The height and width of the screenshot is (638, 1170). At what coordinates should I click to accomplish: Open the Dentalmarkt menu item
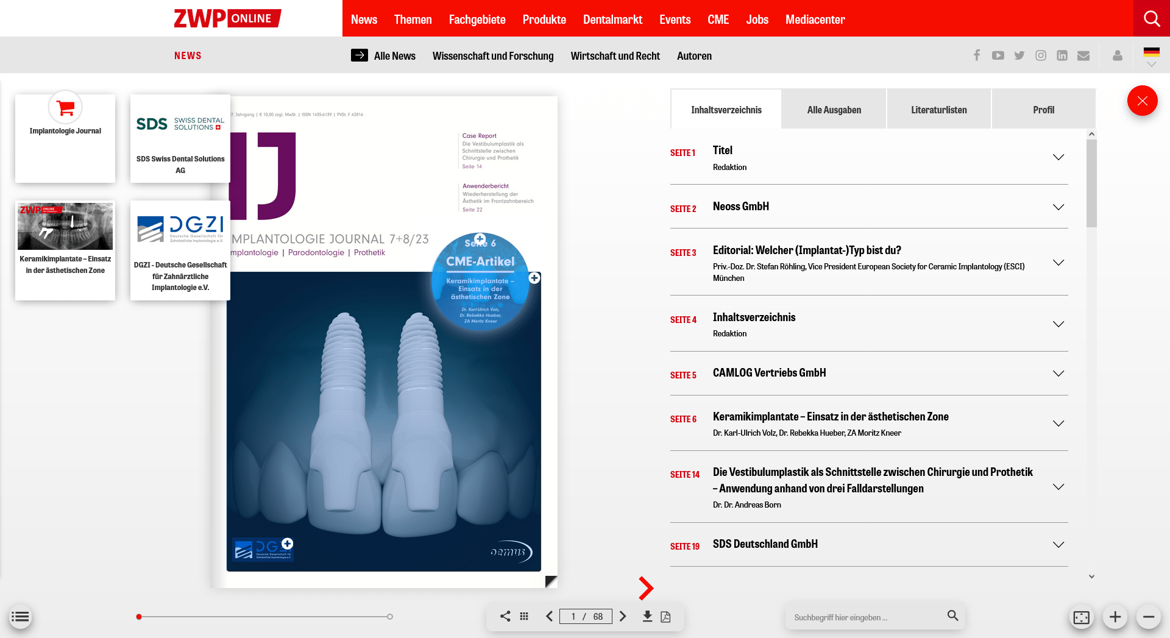[x=612, y=19]
